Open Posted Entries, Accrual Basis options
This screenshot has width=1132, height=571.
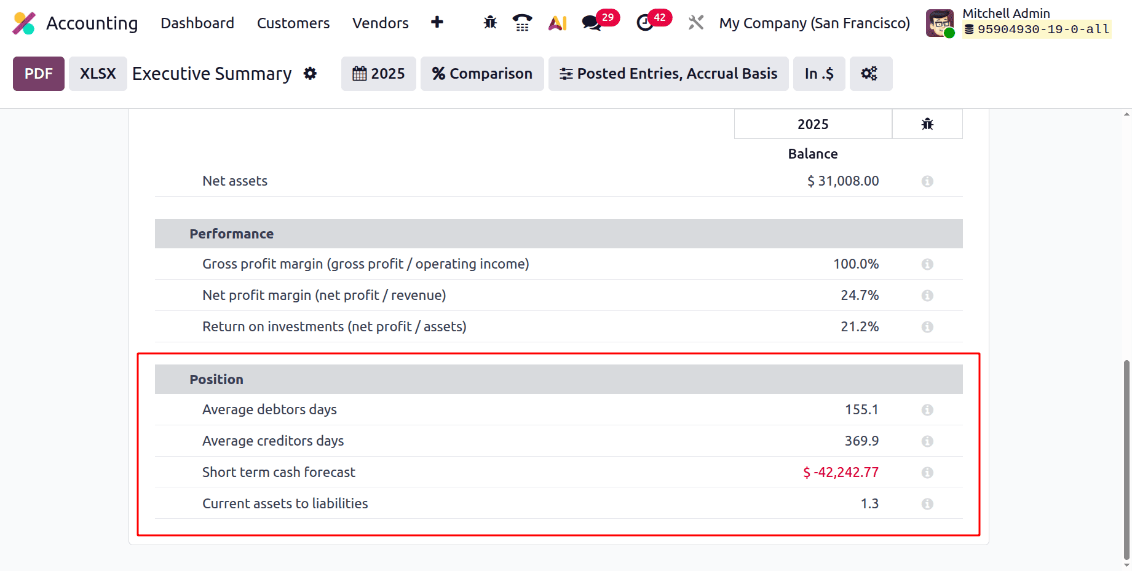click(668, 73)
